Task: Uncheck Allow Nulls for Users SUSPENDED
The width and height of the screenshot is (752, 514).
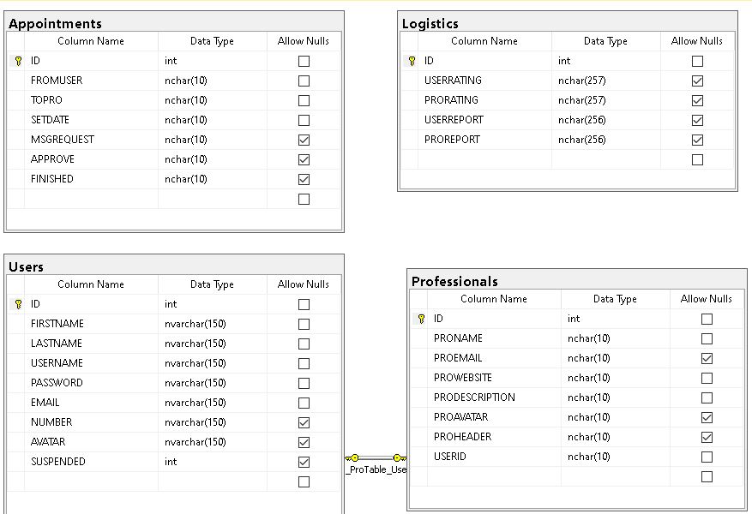Action: coord(304,463)
